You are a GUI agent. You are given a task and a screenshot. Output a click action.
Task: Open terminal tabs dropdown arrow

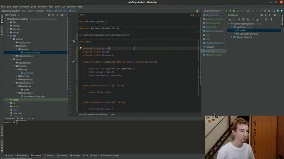(33, 118)
